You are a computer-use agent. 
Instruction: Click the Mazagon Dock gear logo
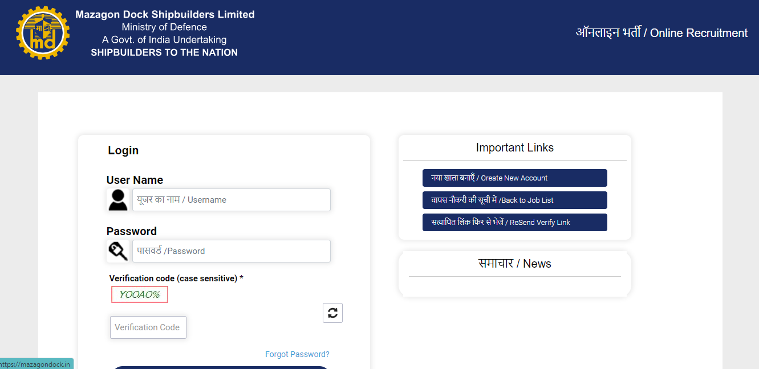[43, 33]
